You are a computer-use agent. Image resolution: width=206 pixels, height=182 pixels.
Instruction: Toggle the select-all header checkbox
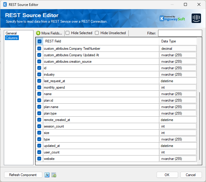coord(39,42)
